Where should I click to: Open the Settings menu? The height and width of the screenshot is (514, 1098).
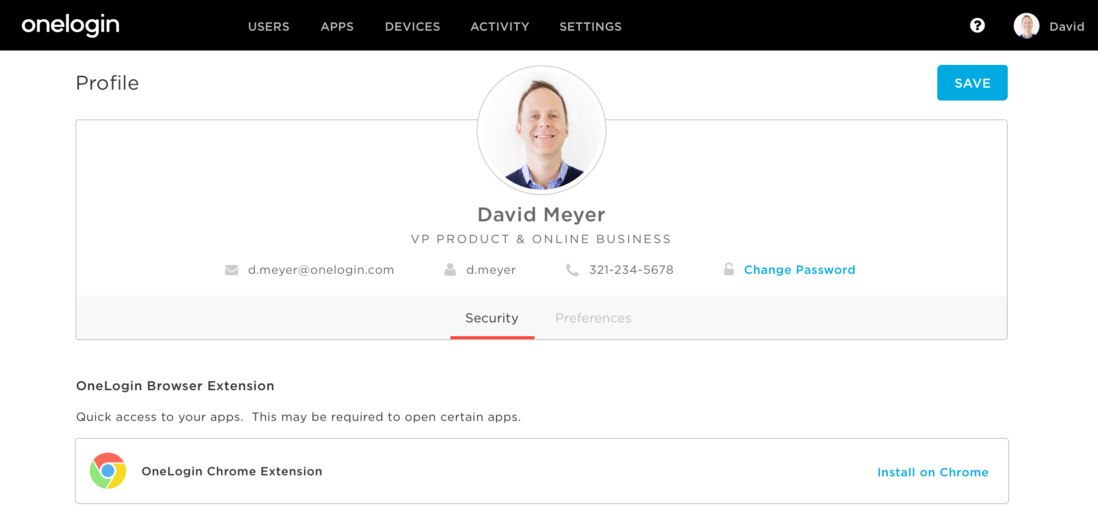[590, 26]
